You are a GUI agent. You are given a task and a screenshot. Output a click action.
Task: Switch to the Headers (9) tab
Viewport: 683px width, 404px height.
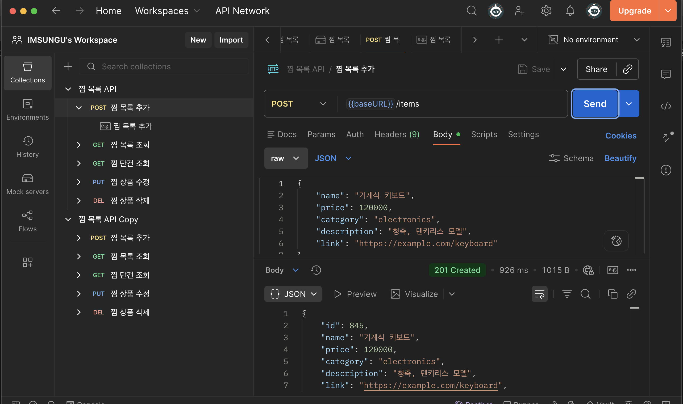[x=397, y=134]
